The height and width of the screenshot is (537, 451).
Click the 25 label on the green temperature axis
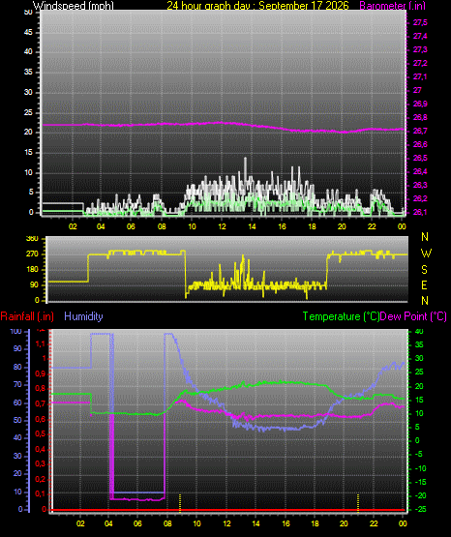[x=419, y=372]
